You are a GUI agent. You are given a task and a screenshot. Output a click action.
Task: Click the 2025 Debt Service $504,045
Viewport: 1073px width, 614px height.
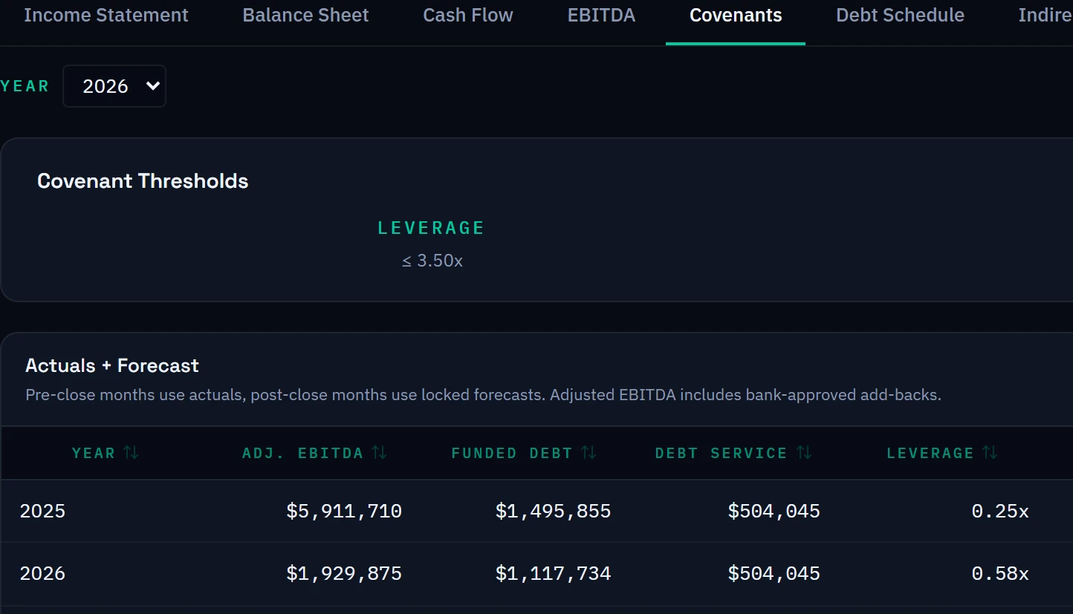point(774,511)
